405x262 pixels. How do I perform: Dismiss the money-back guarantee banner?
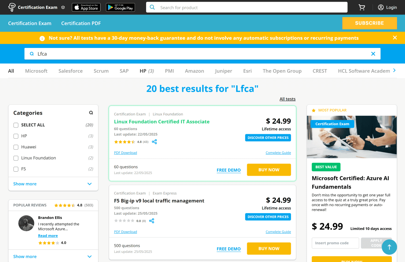pos(395,38)
